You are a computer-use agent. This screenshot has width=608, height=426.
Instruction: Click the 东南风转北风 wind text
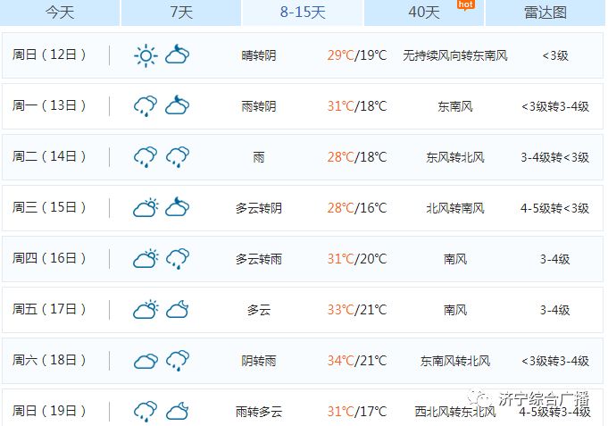point(455,361)
